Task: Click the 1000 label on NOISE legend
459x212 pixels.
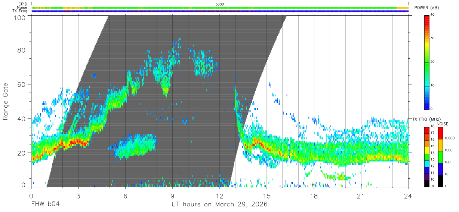Action: click(x=448, y=150)
